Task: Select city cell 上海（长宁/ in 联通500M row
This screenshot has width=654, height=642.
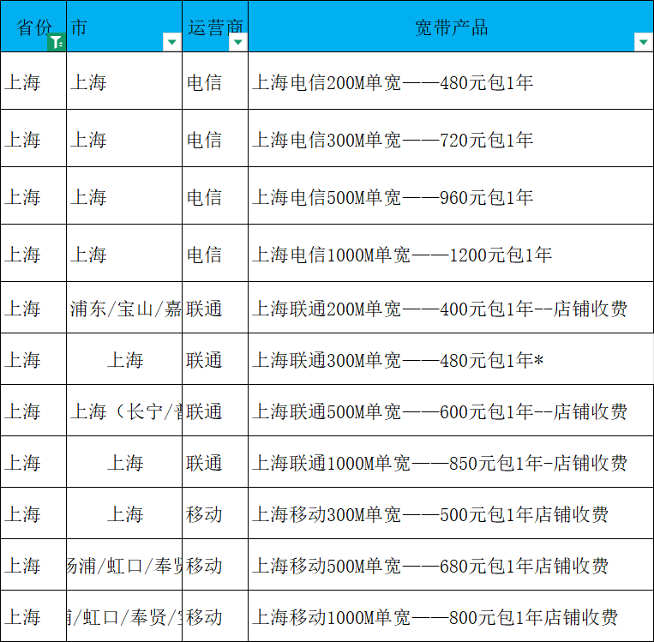Action: [x=125, y=411]
